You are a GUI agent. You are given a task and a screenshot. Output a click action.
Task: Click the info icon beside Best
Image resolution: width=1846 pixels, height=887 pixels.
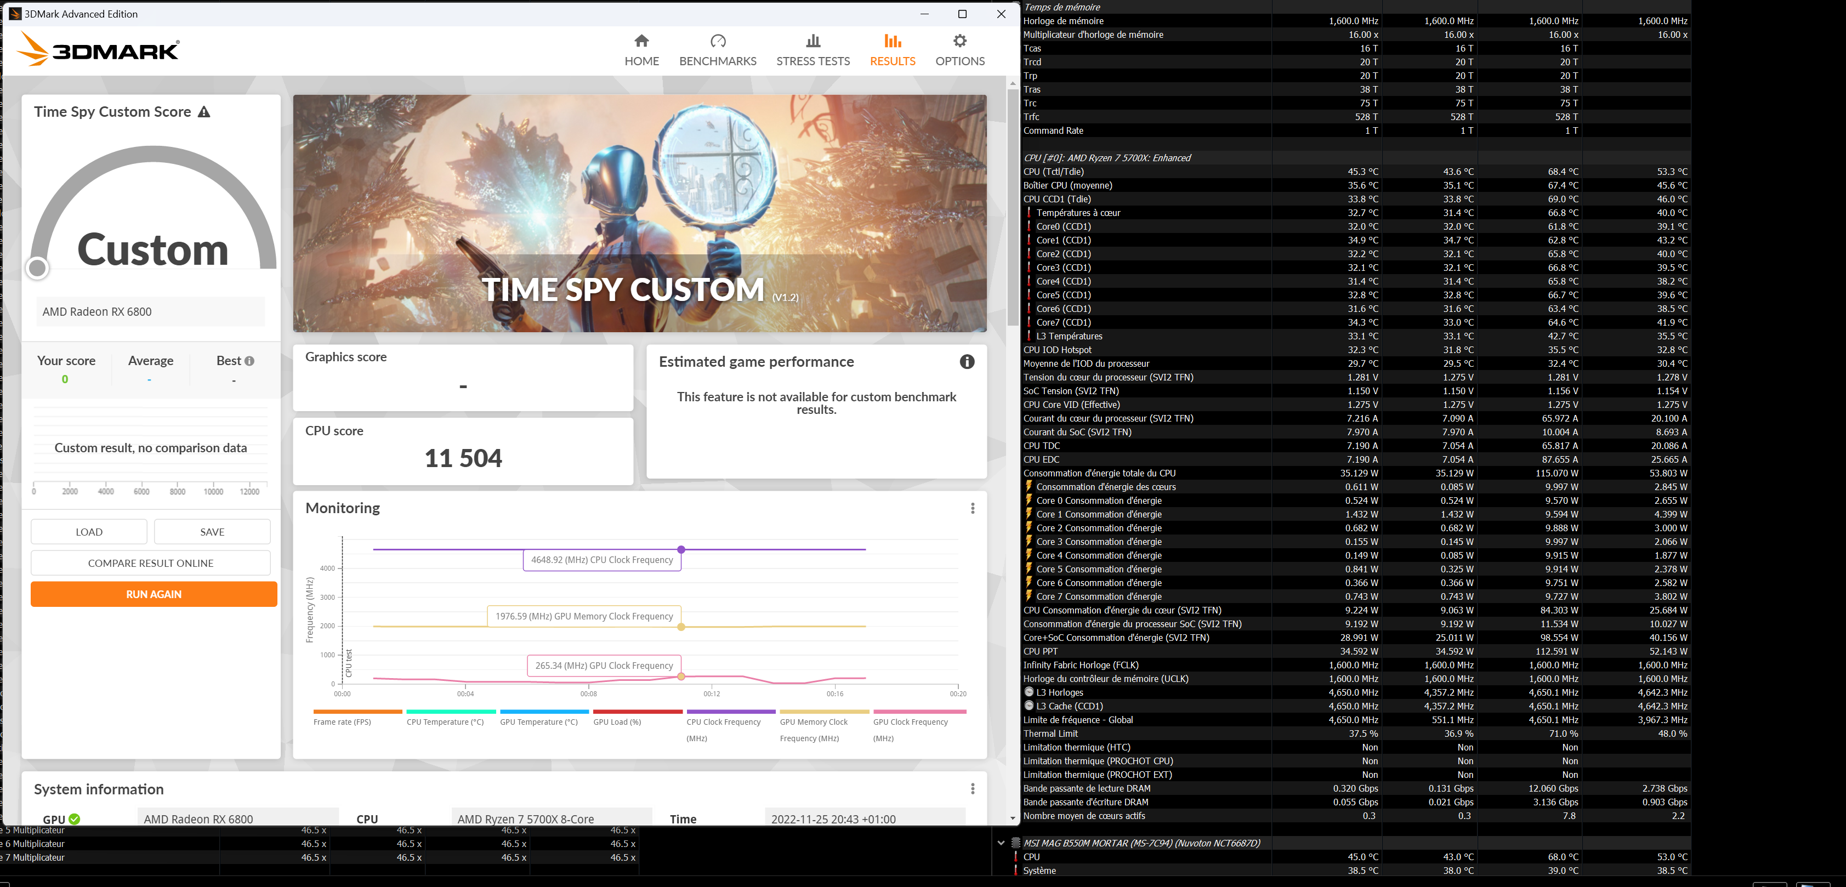[249, 361]
